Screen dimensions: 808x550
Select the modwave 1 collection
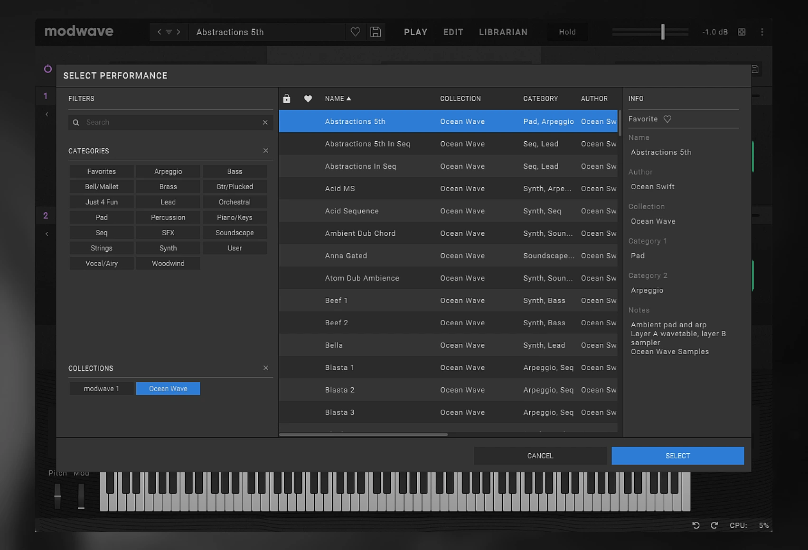click(102, 389)
